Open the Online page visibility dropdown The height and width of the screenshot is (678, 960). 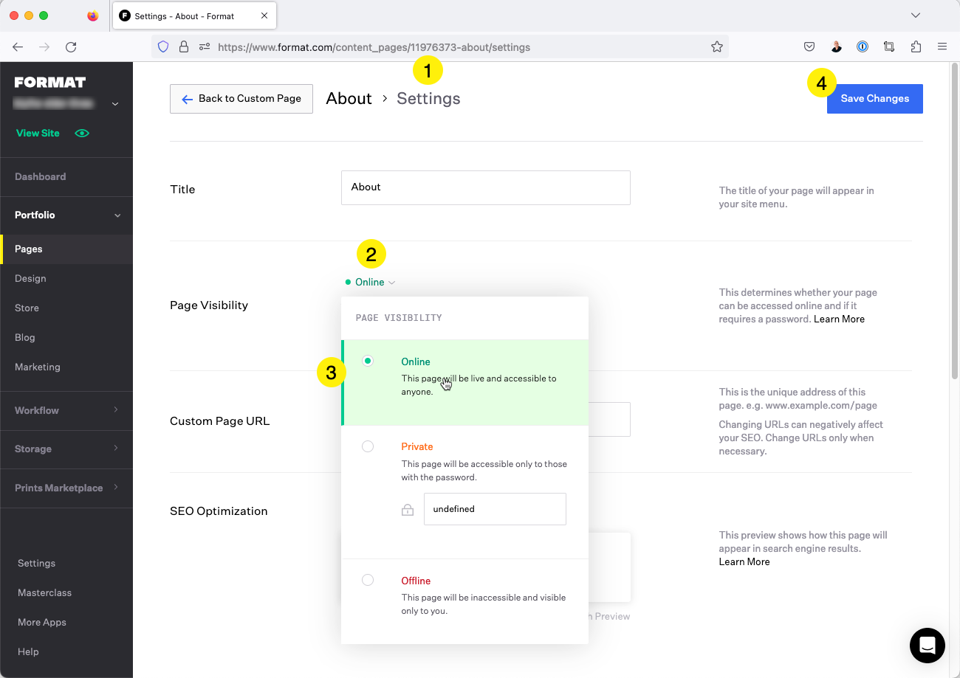tap(370, 282)
